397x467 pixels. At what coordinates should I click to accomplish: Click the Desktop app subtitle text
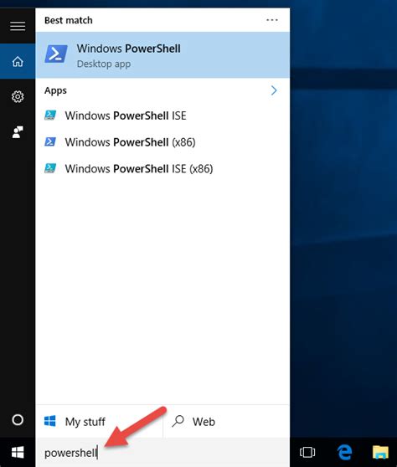[x=103, y=64]
